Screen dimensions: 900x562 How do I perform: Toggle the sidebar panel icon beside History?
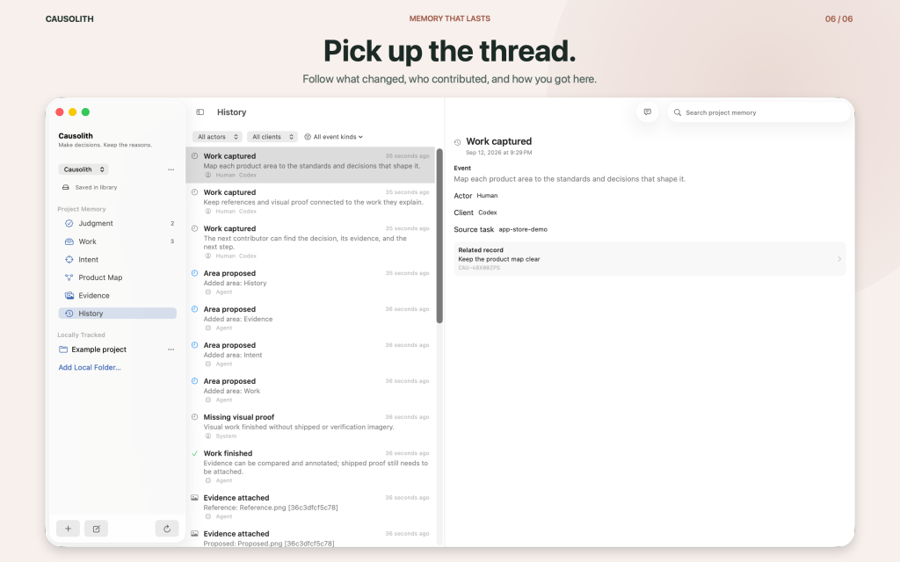[200, 112]
